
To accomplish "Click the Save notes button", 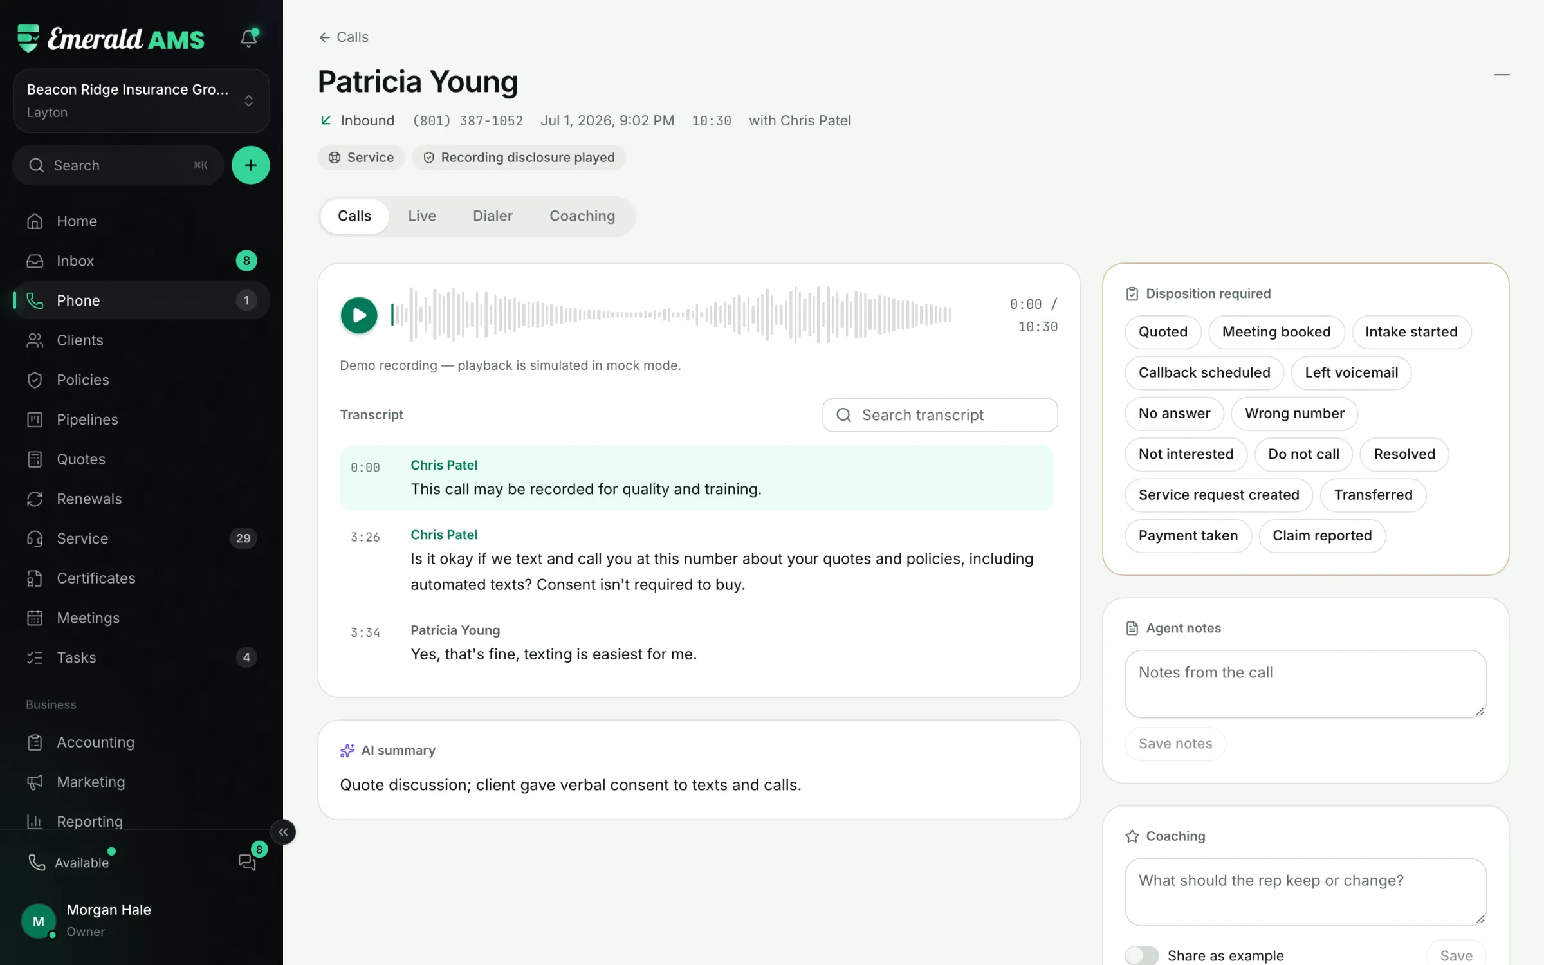I will 1175,744.
